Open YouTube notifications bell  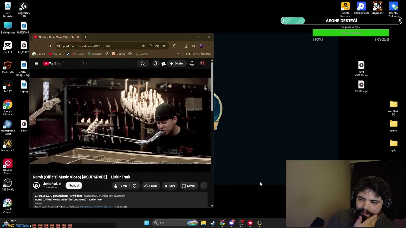point(192,63)
